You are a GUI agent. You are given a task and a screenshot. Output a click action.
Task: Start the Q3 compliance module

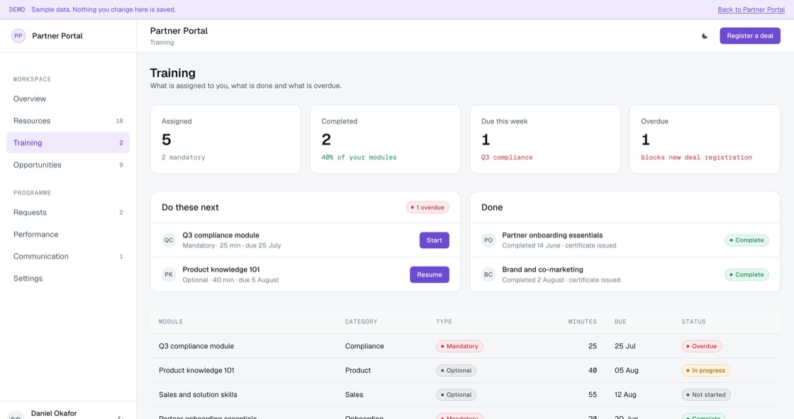(434, 240)
